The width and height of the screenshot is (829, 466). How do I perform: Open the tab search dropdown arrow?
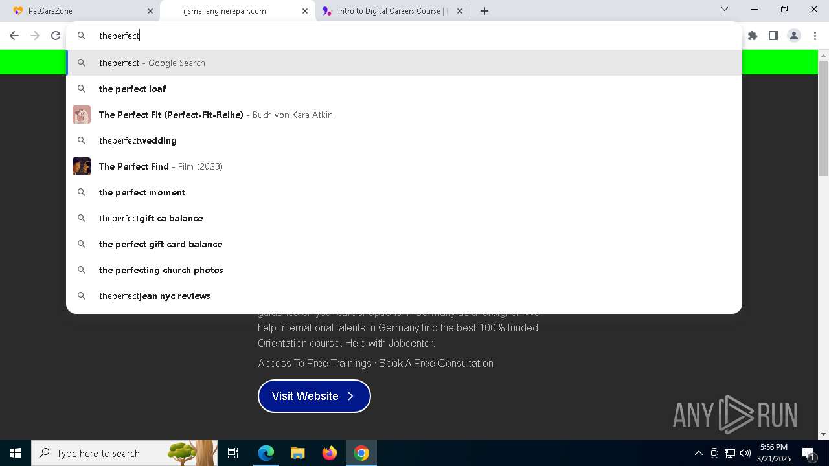click(x=725, y=10)
